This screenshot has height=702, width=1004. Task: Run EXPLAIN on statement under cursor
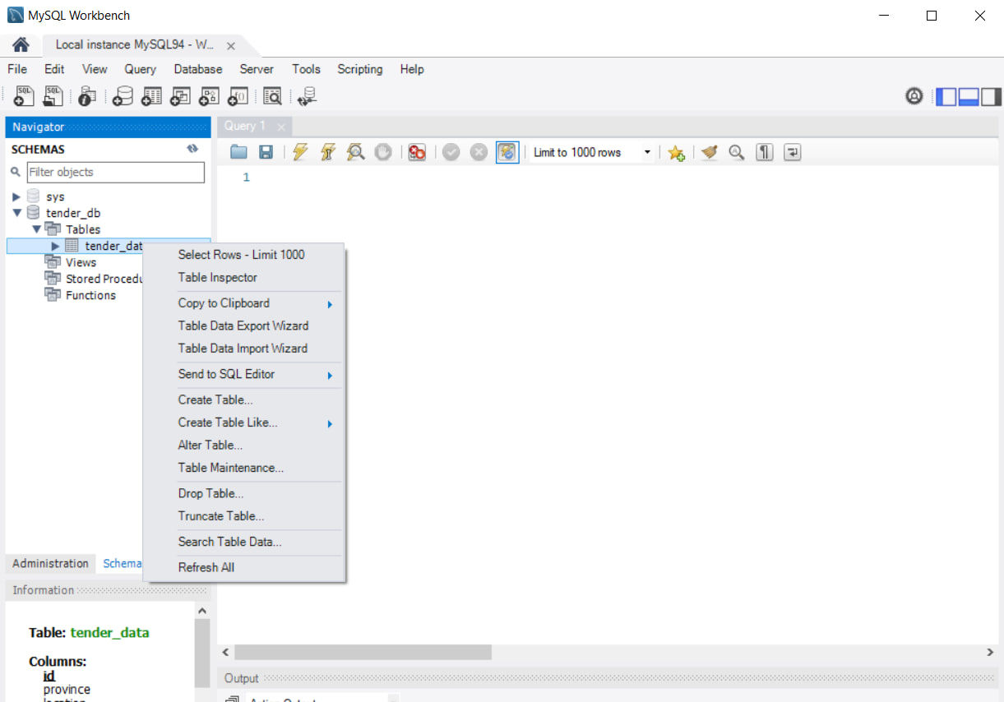click(355, 152)
